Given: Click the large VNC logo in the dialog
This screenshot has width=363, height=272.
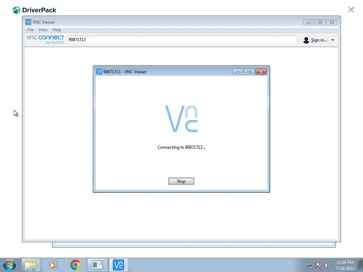Looking at the screenshot, I should tap(181, 119).
